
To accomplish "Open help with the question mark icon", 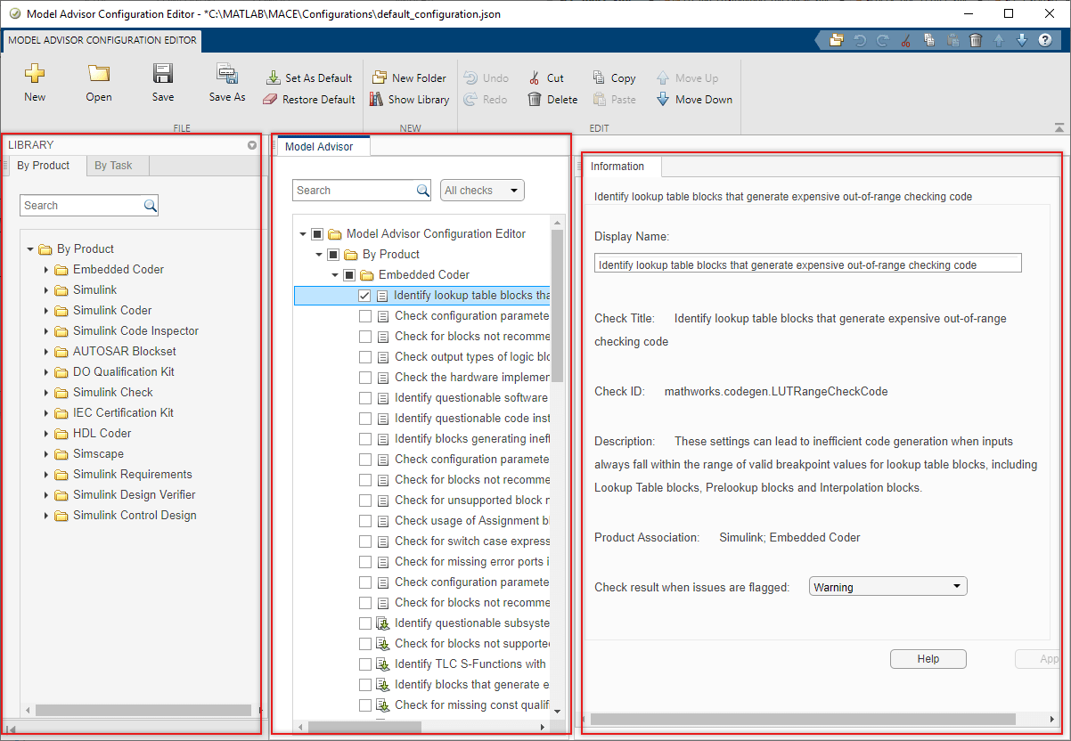I will coord(1045,40).
